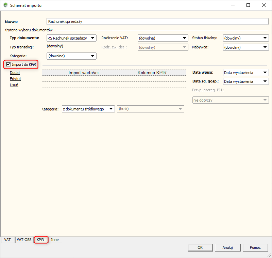This screenshot has height=258, width=272.
Task: Uncheck the Import do KPiR checkbox
Action: pos(8,64)
